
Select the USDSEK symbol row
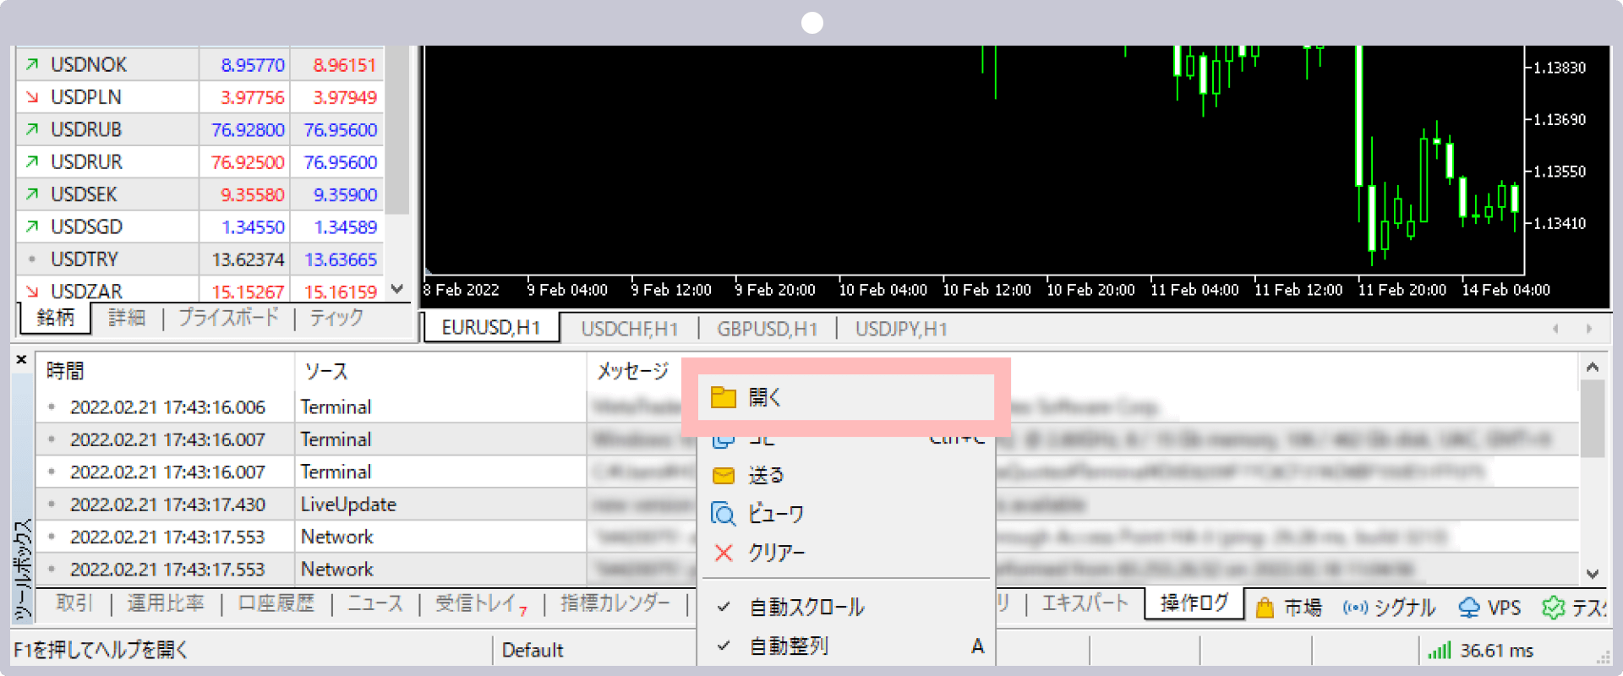click(200, 194)
